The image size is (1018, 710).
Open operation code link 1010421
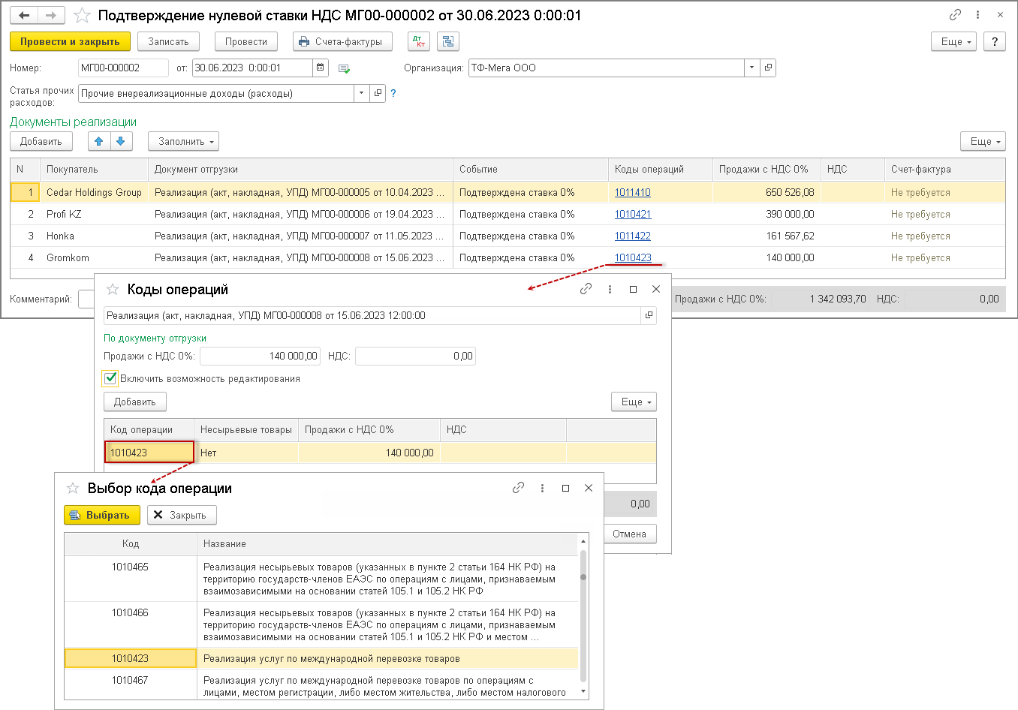point(633,214)
